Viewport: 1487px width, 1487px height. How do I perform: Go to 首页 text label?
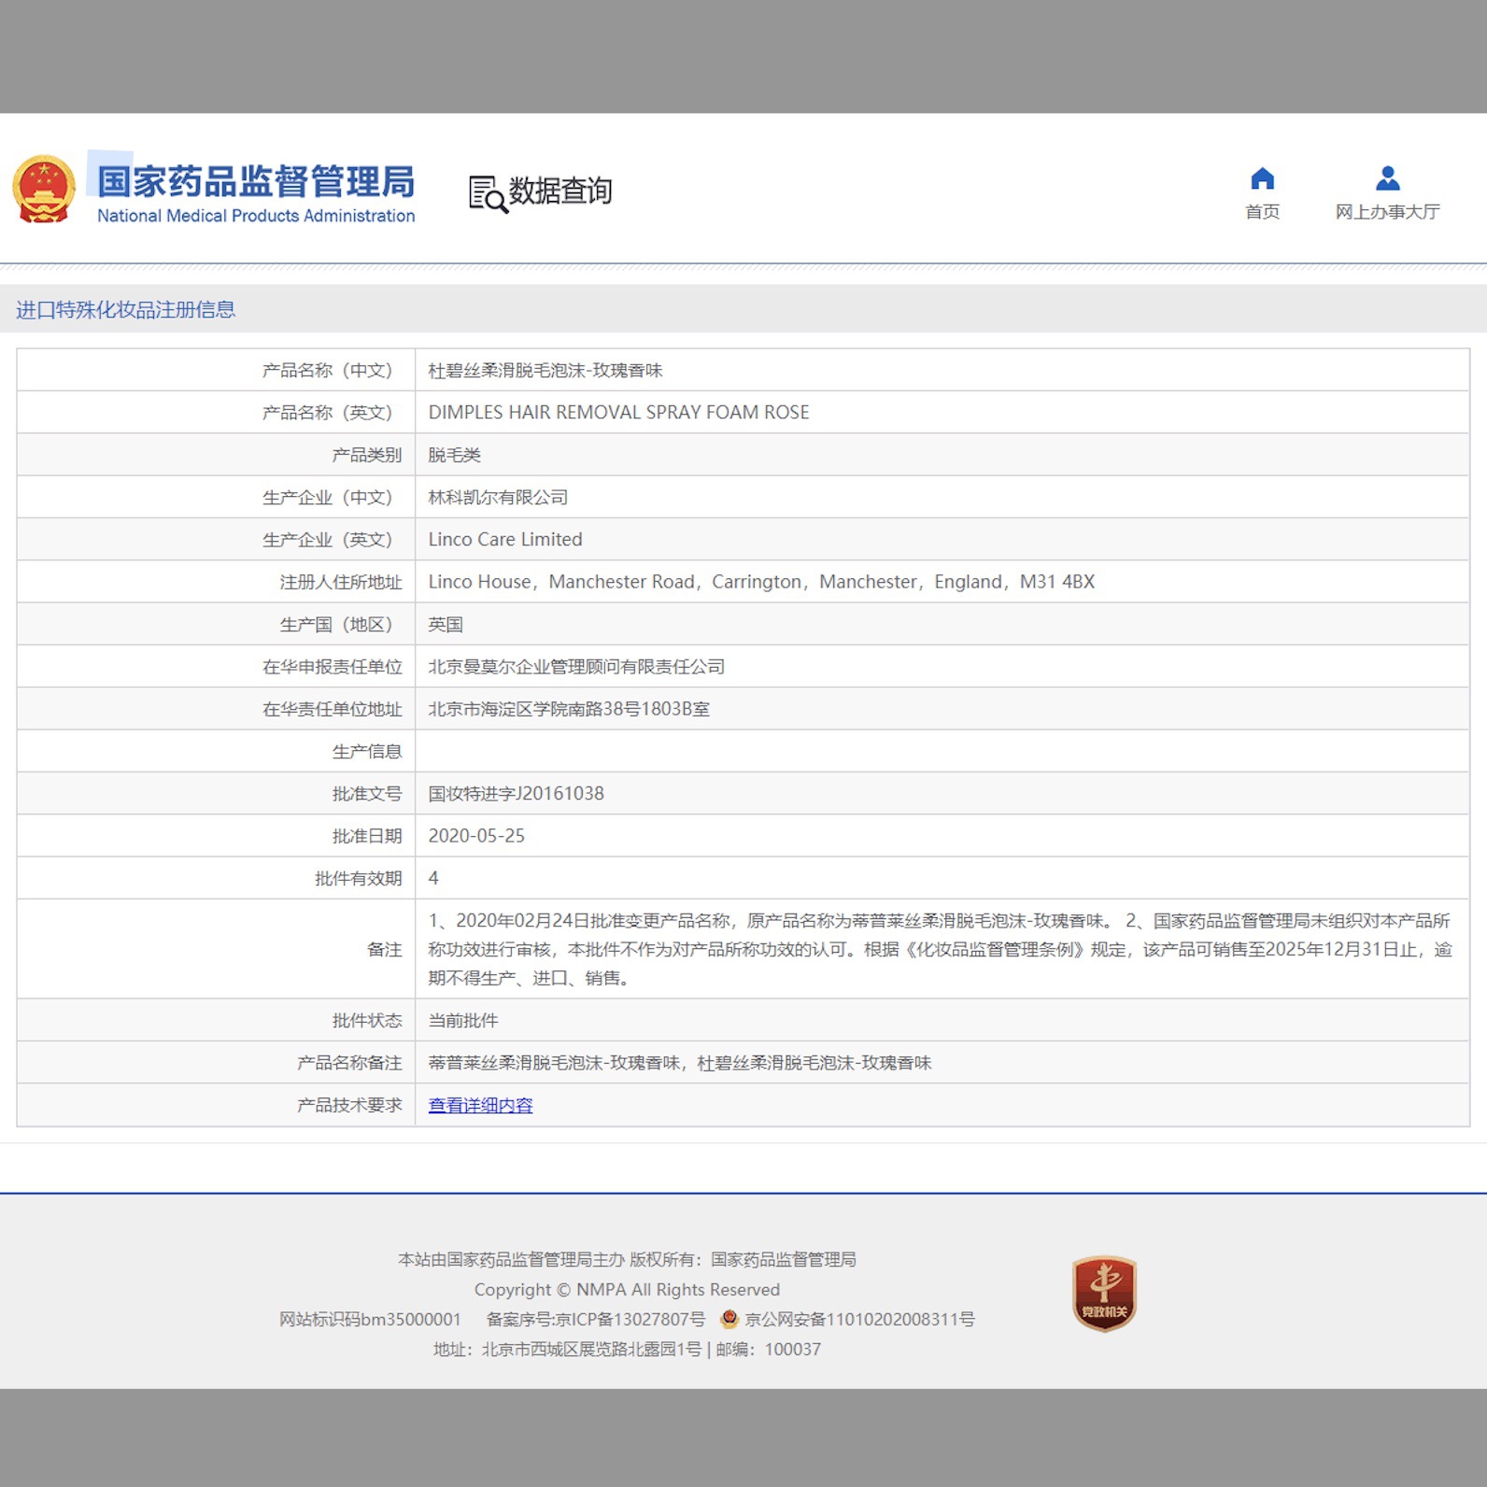click(x=1262, y=212)
